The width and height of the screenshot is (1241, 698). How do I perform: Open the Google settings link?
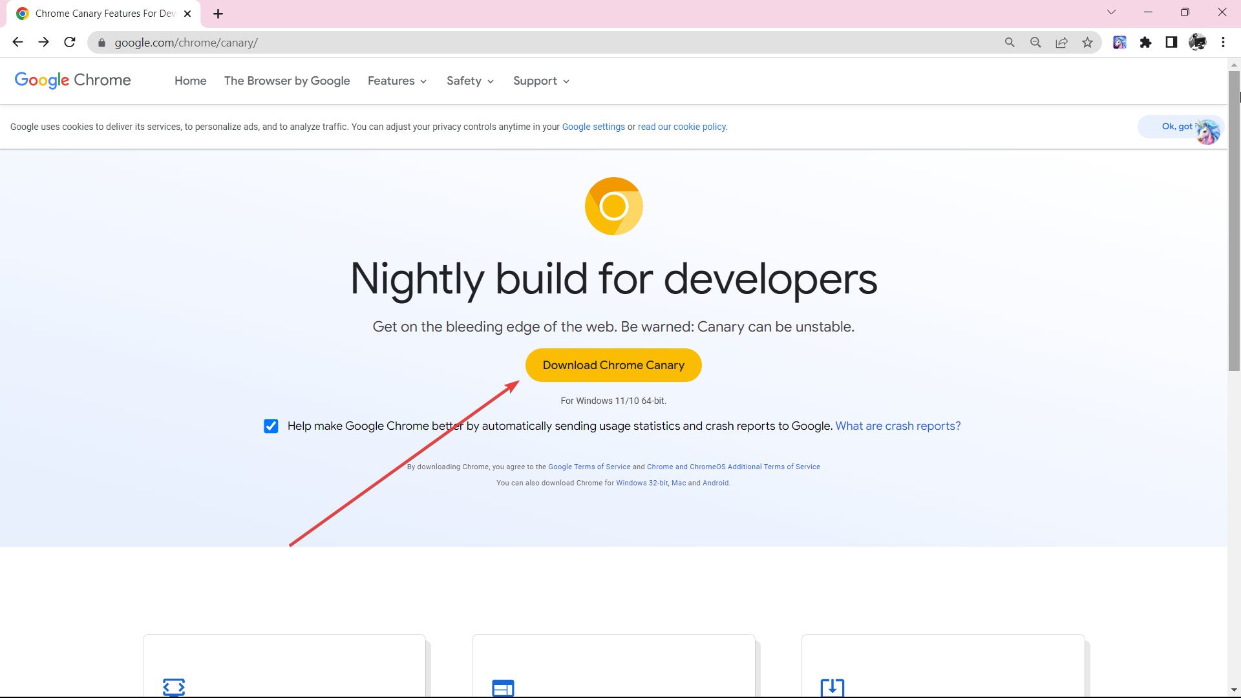click(593, 127)
